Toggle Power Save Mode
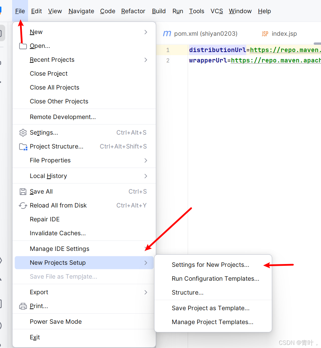The height and width of the screenshot is (348, 321). [x=84, y=322]
